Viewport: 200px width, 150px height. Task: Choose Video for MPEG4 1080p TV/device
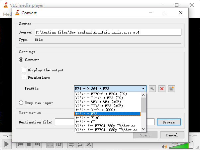click(x=107, y=130)
